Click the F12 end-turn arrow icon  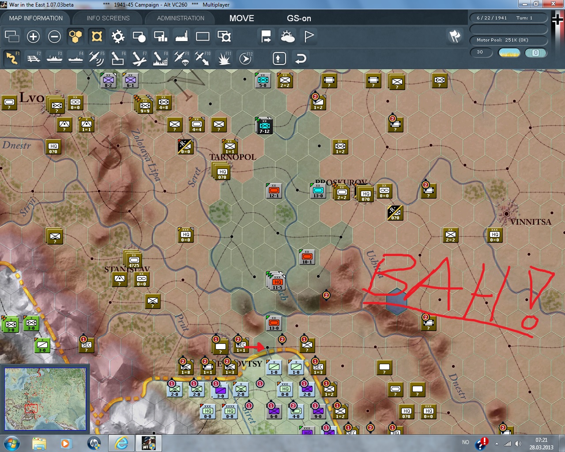pos(245,58)
